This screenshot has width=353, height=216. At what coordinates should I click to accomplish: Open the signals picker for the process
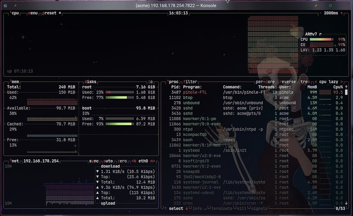[259, 208]
